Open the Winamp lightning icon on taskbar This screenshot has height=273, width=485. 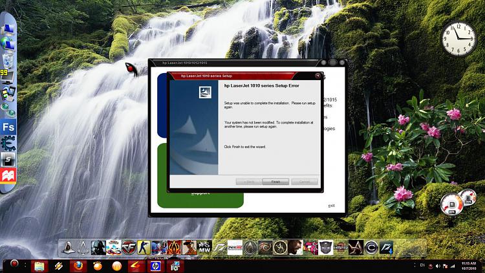[x=59, y=266]
